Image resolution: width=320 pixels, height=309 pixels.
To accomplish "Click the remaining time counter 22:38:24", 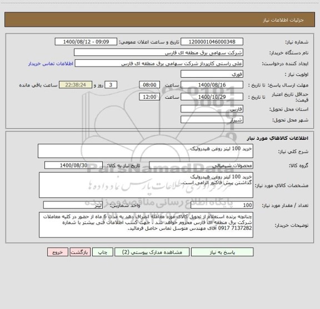I will (76, 85).
